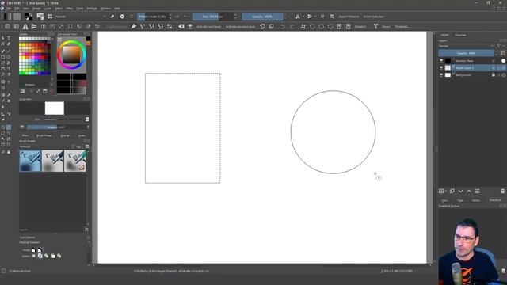
Task: Select the Move tool in toolbox
Action: [x=9, y=82]
